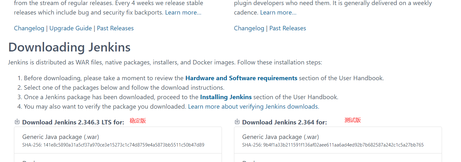Follow Learn more link about stable releases

183,12
